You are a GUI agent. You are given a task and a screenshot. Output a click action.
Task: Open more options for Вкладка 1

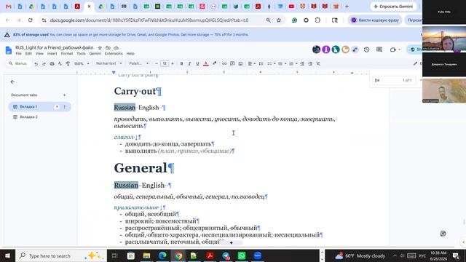pyautogui.click(x=65, y=107)
